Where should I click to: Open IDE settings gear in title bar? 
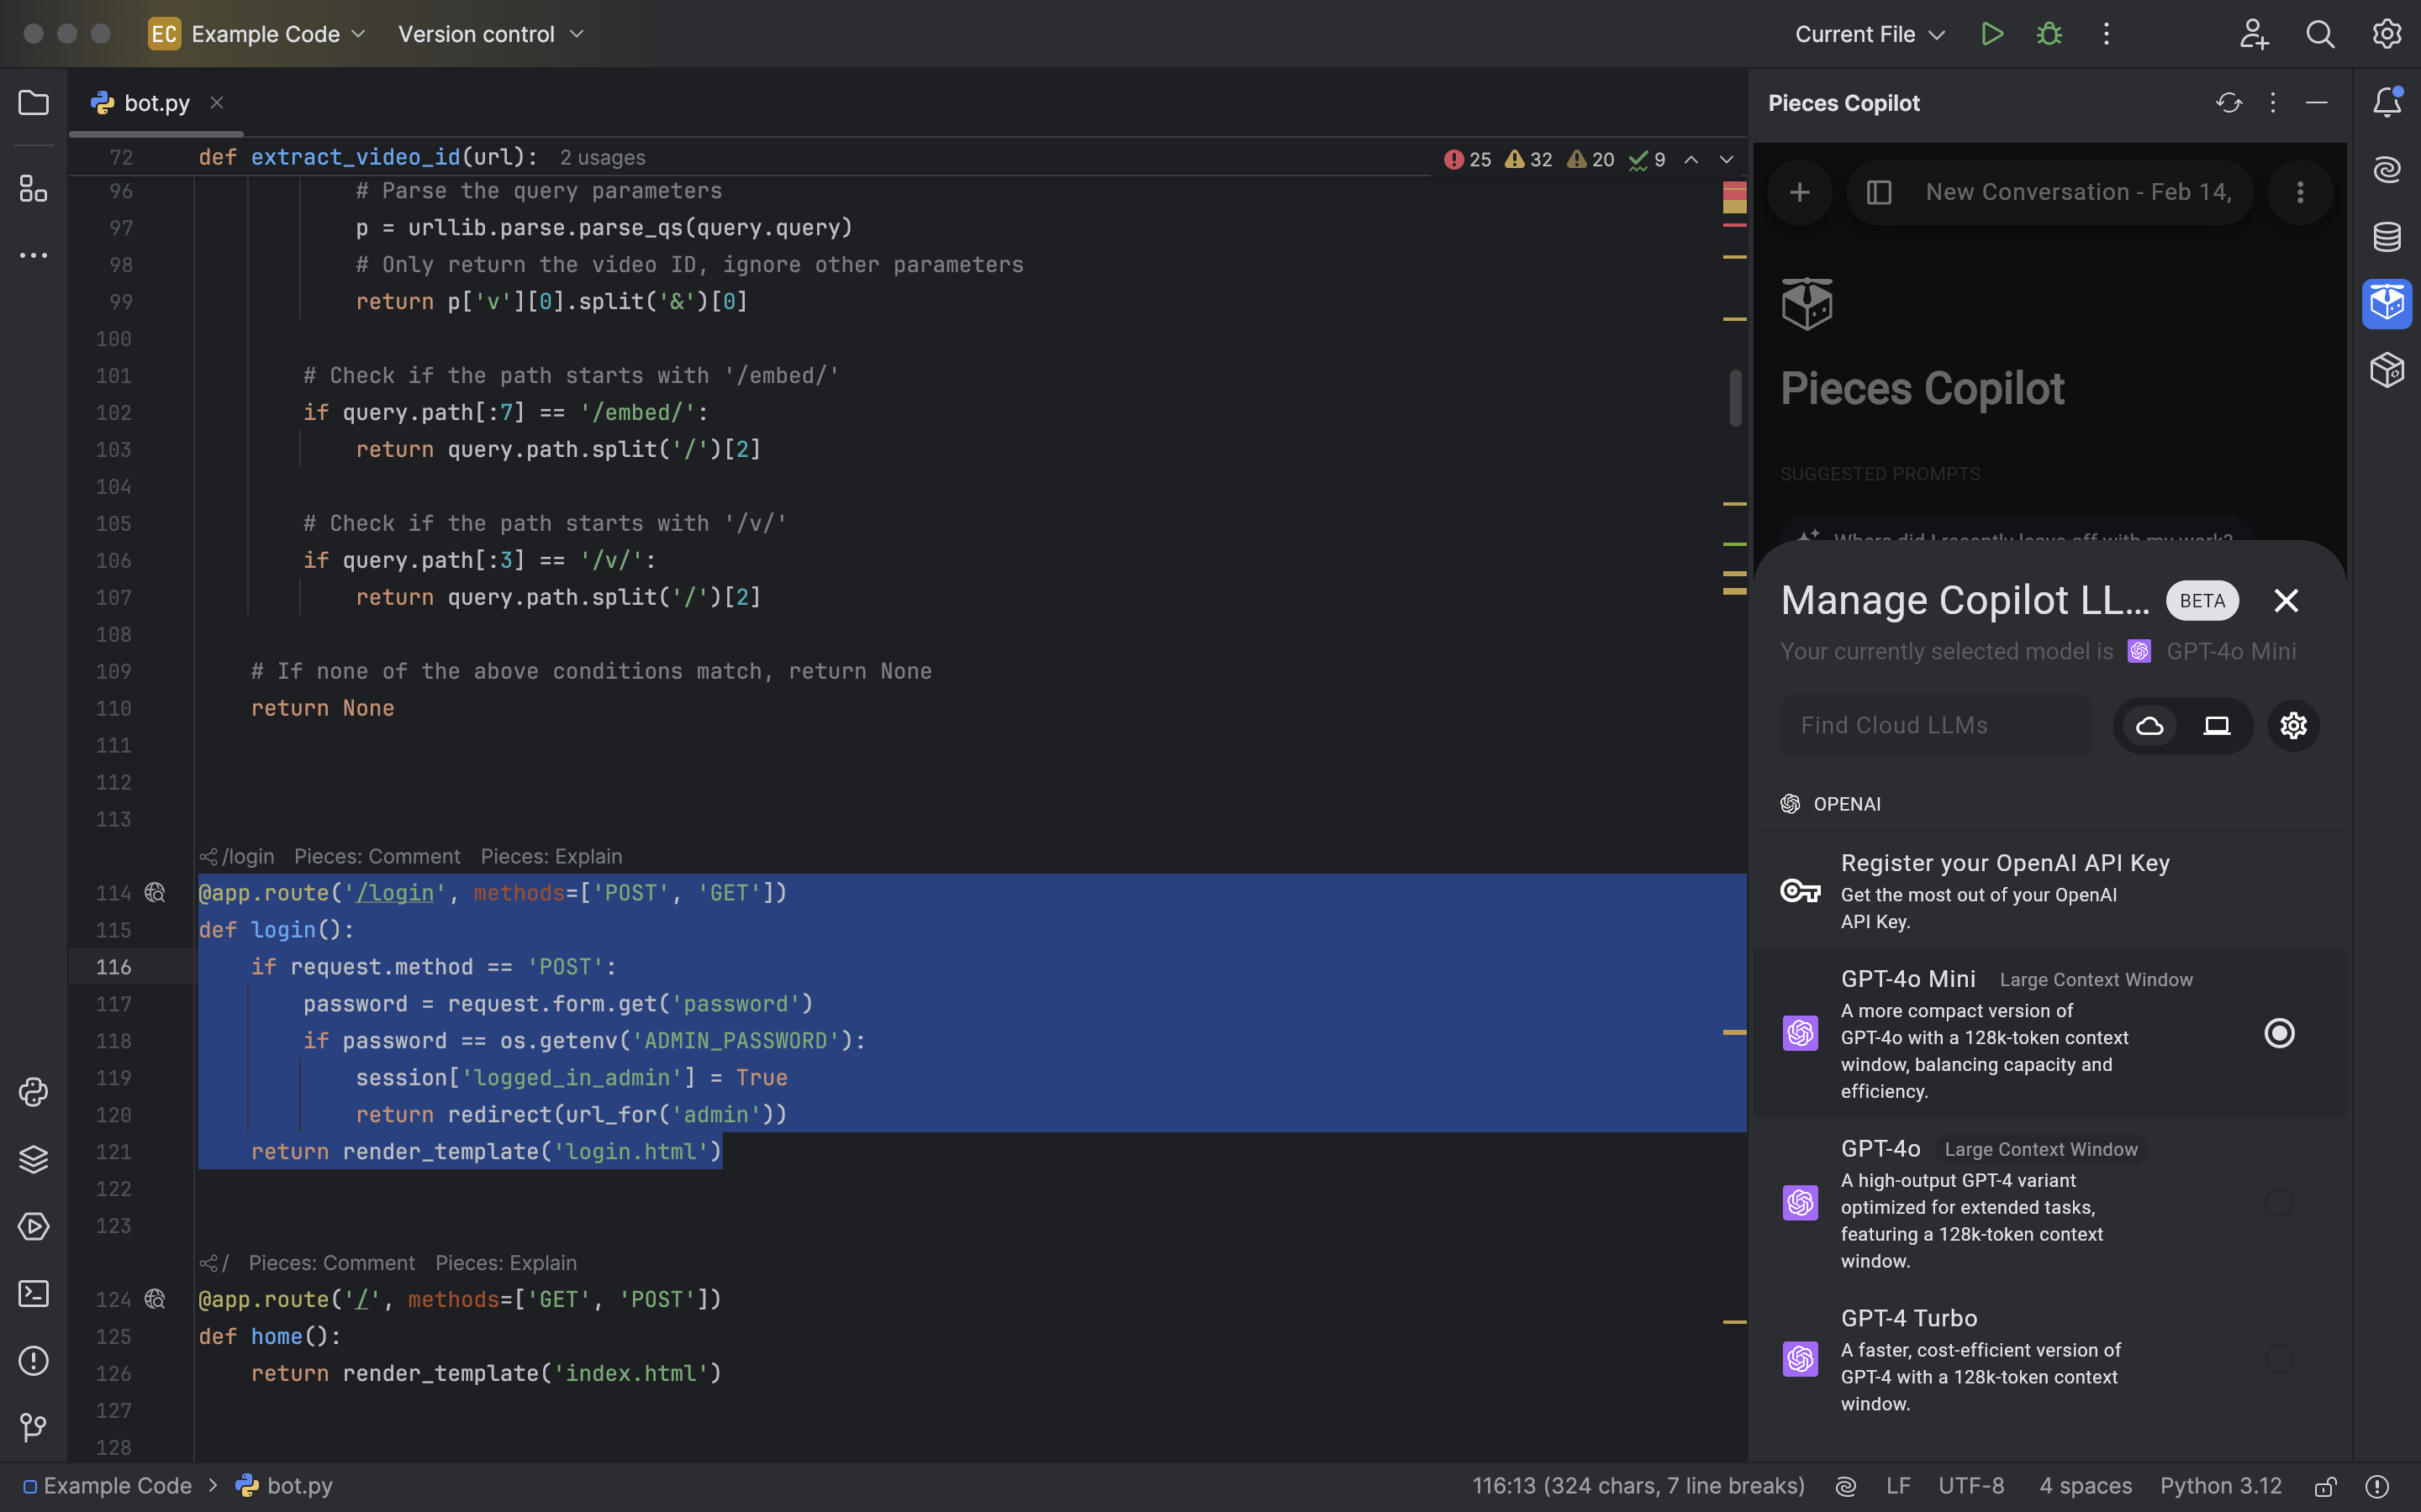[x=2387, y=34]
